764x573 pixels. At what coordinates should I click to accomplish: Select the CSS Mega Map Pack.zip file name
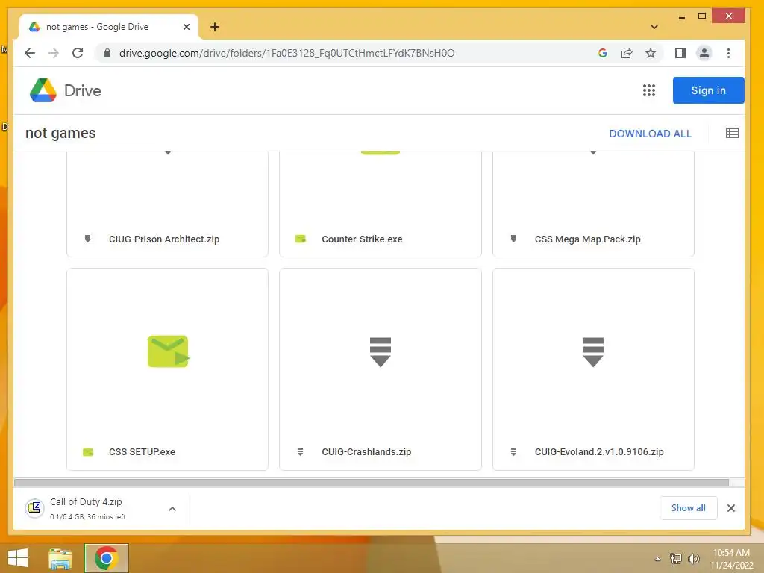[x=588, y=239]
